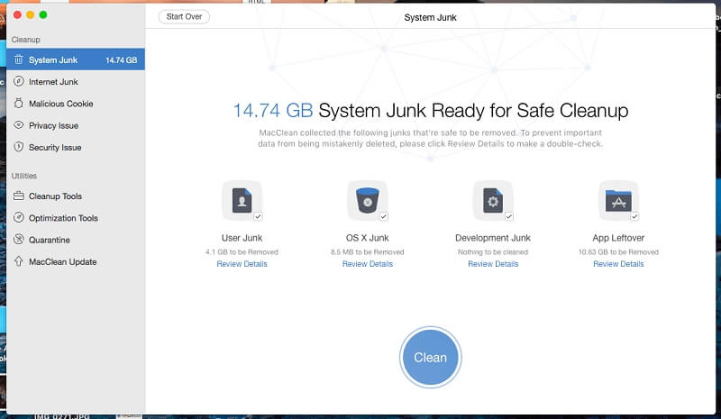Click the Internet Junk sidebar icon
The width and height of the screenshot is (721, 419).
(19, 82)
